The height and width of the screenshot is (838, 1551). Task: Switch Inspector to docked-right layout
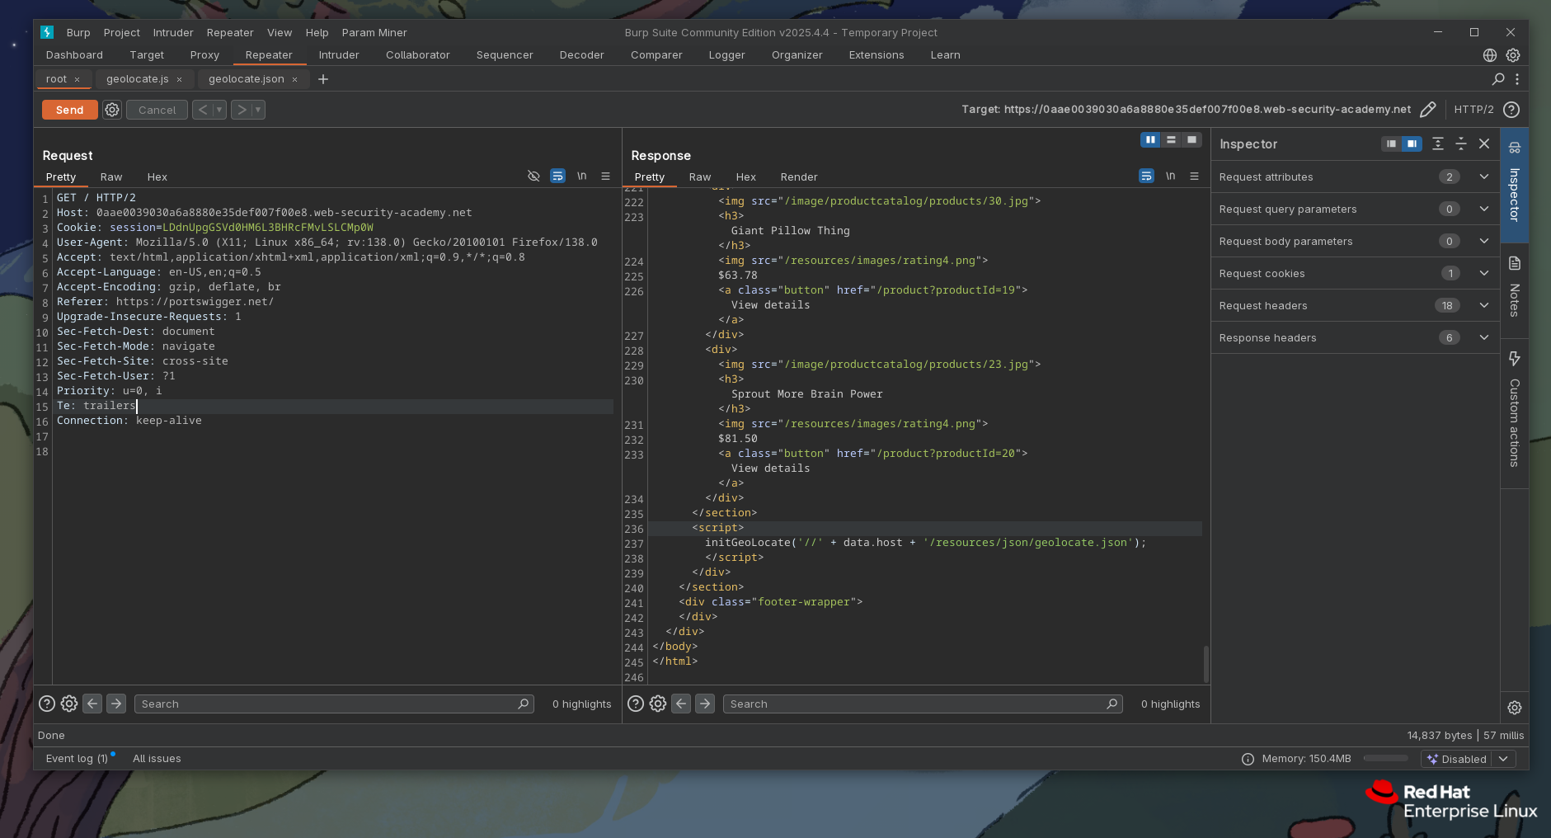pyautogui.click(x=1412, y=144)
